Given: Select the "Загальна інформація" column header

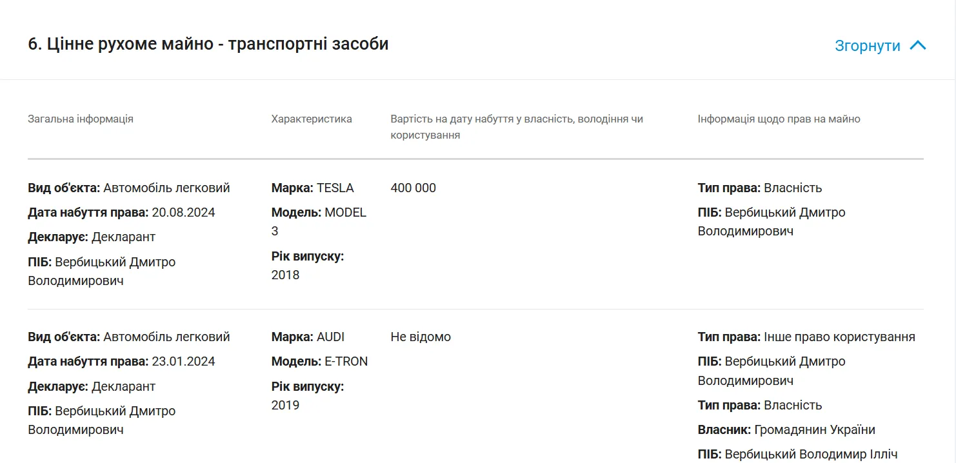Looking at the screenshot, I should point(81,119).
